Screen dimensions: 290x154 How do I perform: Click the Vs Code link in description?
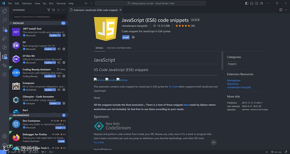click(x=173, y=87)
